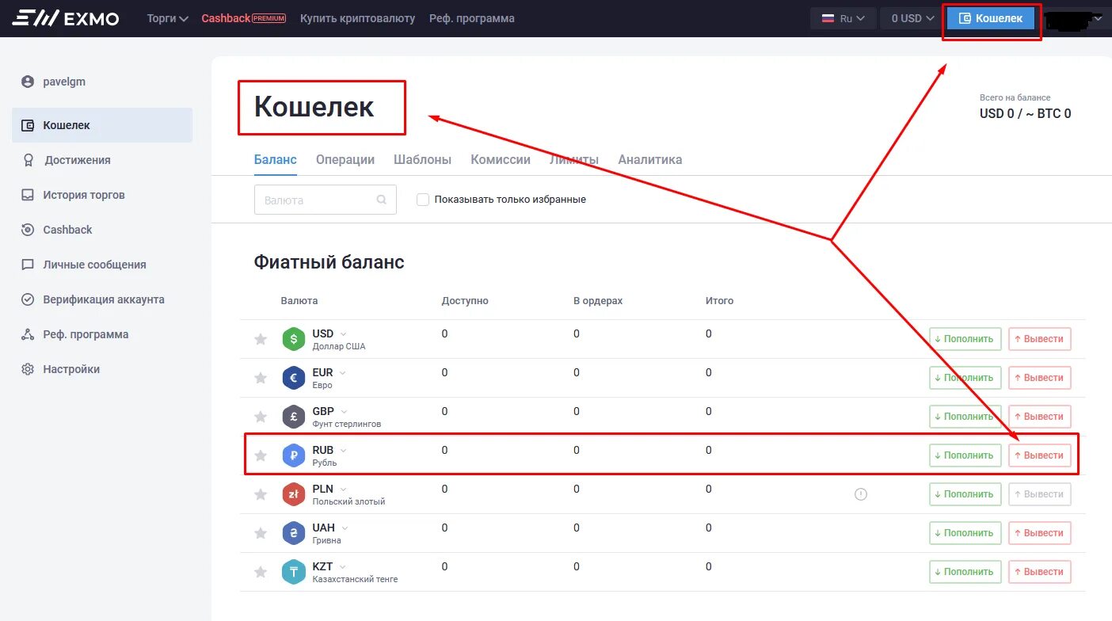
Task: Expand the RUB currency details dropdown
Action: click(x=343, y=449)
